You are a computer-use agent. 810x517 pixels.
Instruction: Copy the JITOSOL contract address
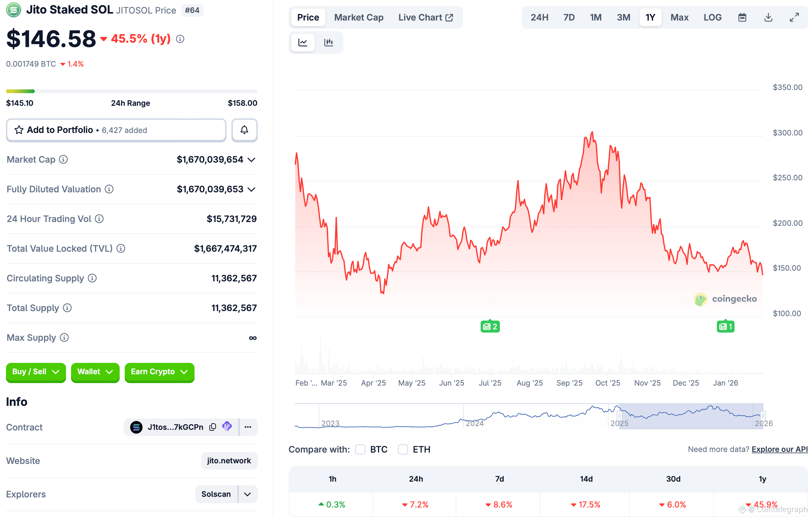click(213, 427)
